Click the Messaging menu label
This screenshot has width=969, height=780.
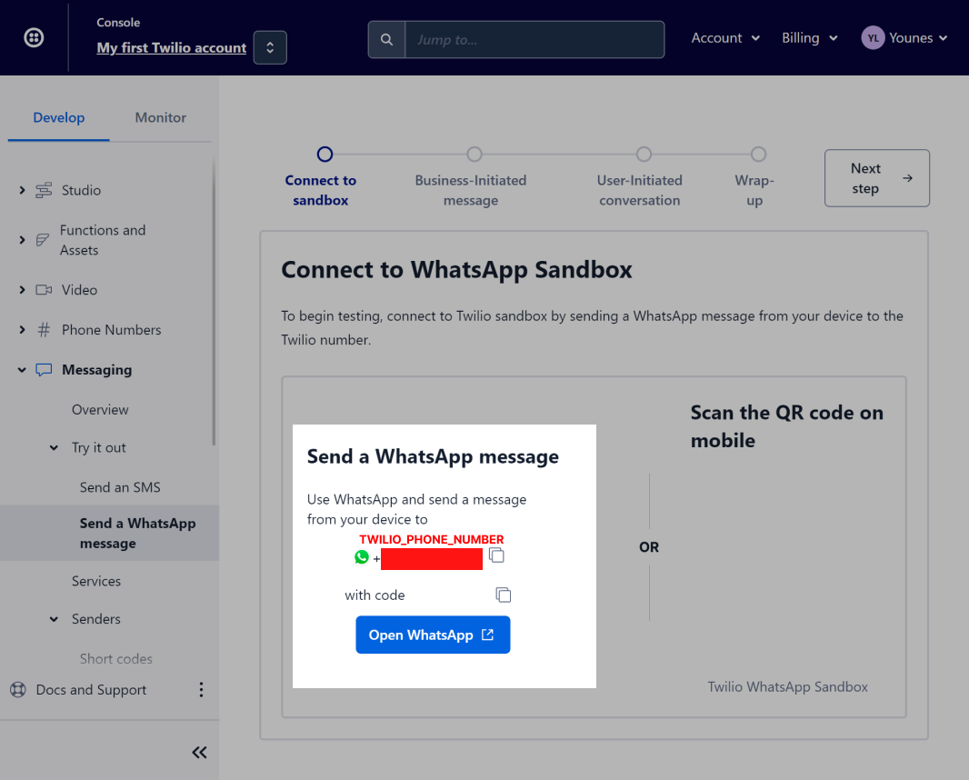[96, 370]
